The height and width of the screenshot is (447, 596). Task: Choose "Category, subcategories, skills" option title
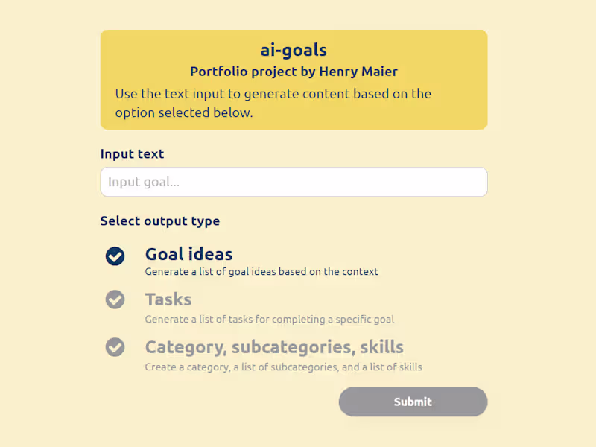coord(274,347)
